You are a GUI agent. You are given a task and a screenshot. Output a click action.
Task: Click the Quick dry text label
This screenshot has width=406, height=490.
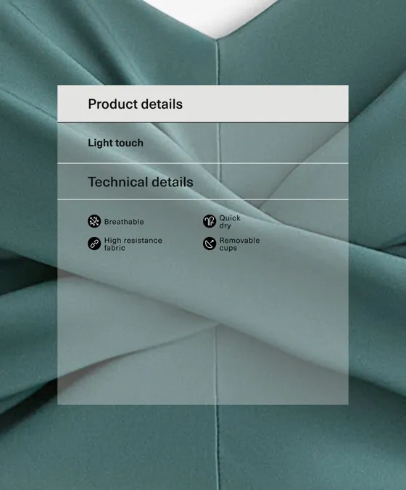click(x=230, y=222)
